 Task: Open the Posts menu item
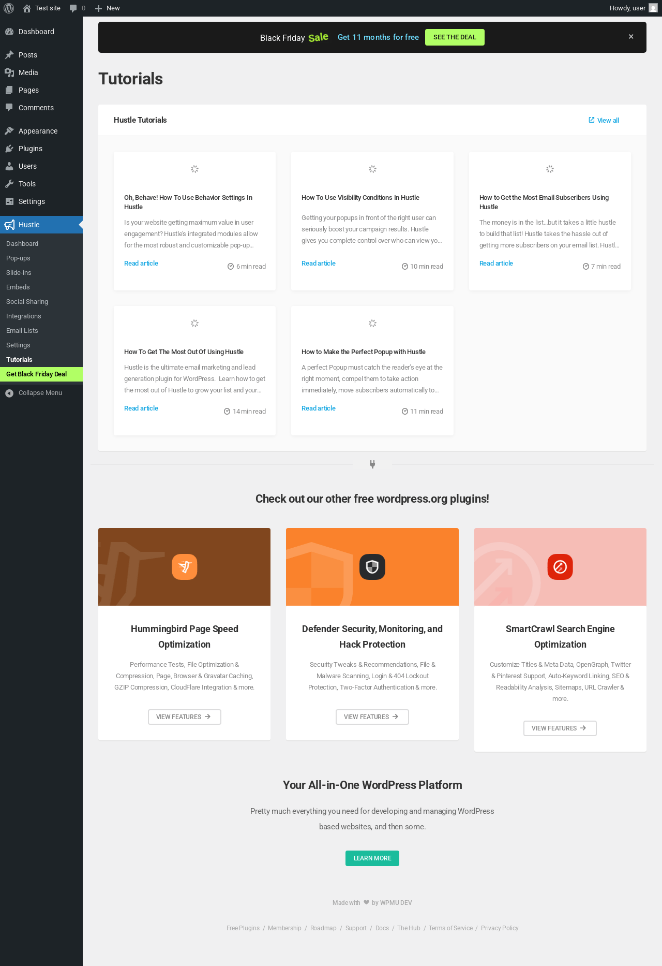coord(41,55)
